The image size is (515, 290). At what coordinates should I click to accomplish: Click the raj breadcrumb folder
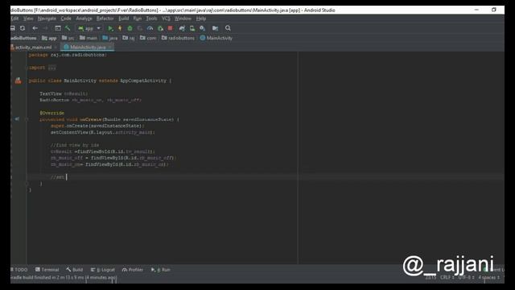(x=129, y=38)
